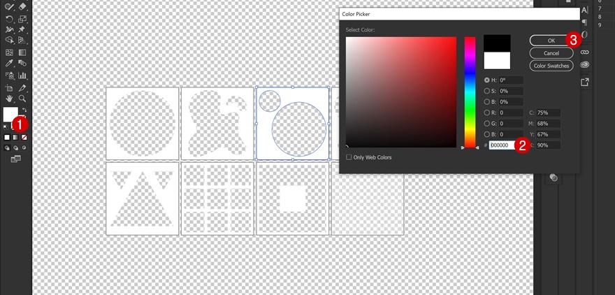The height and width of the screenshot is (295, 615).
Task: Open the Character panel icon
Action: [585, 10]
